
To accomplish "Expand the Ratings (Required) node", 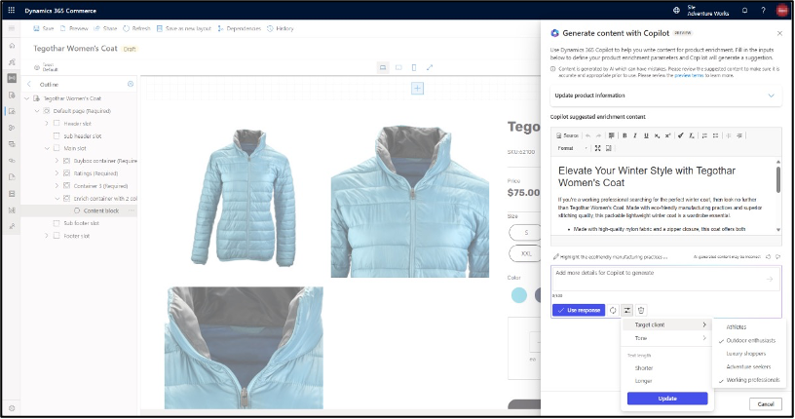I will (57, 173).
